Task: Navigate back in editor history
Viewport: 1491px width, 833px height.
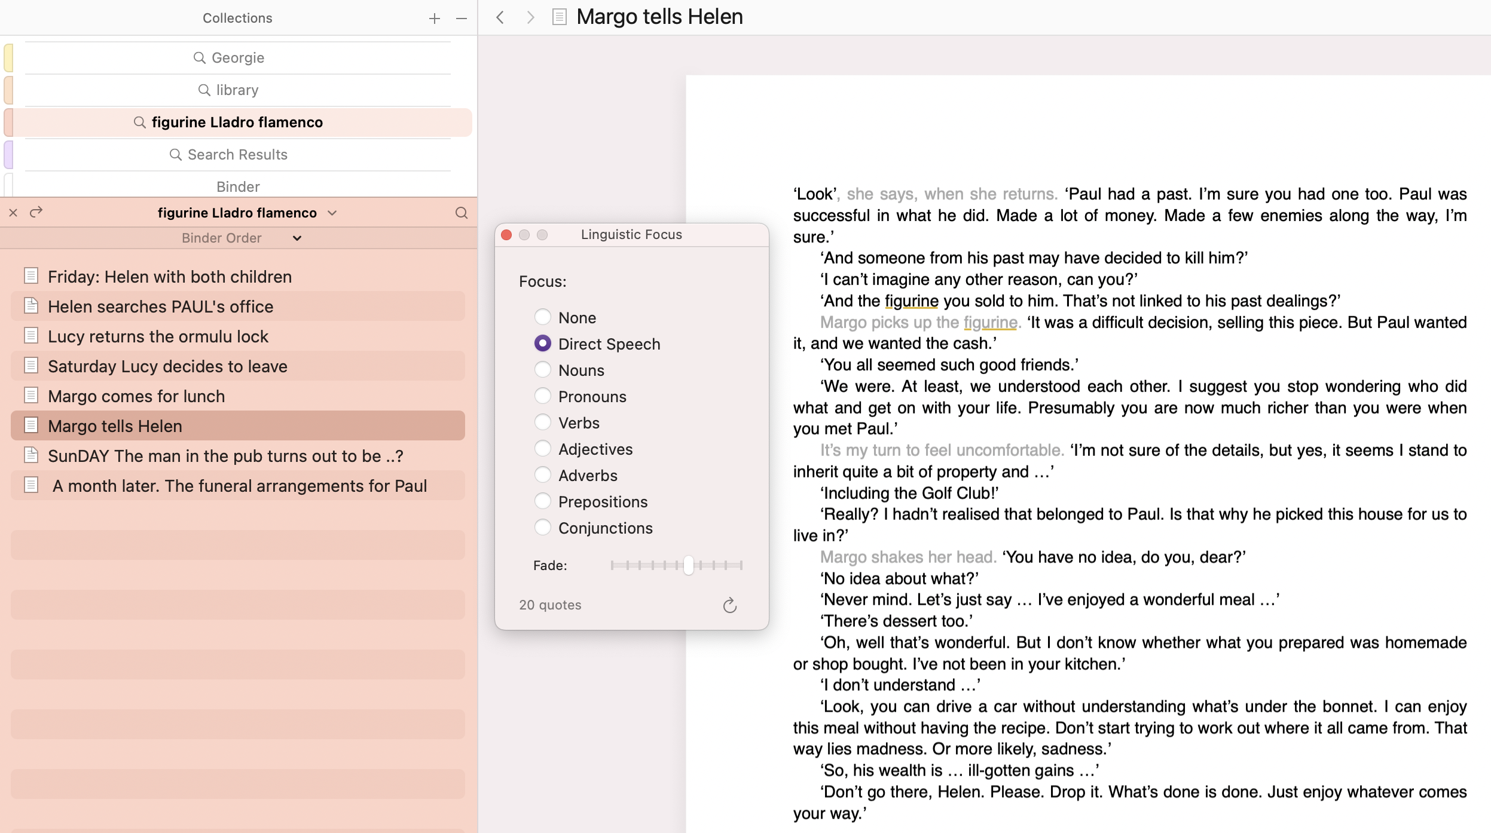Action: point(500,17)
